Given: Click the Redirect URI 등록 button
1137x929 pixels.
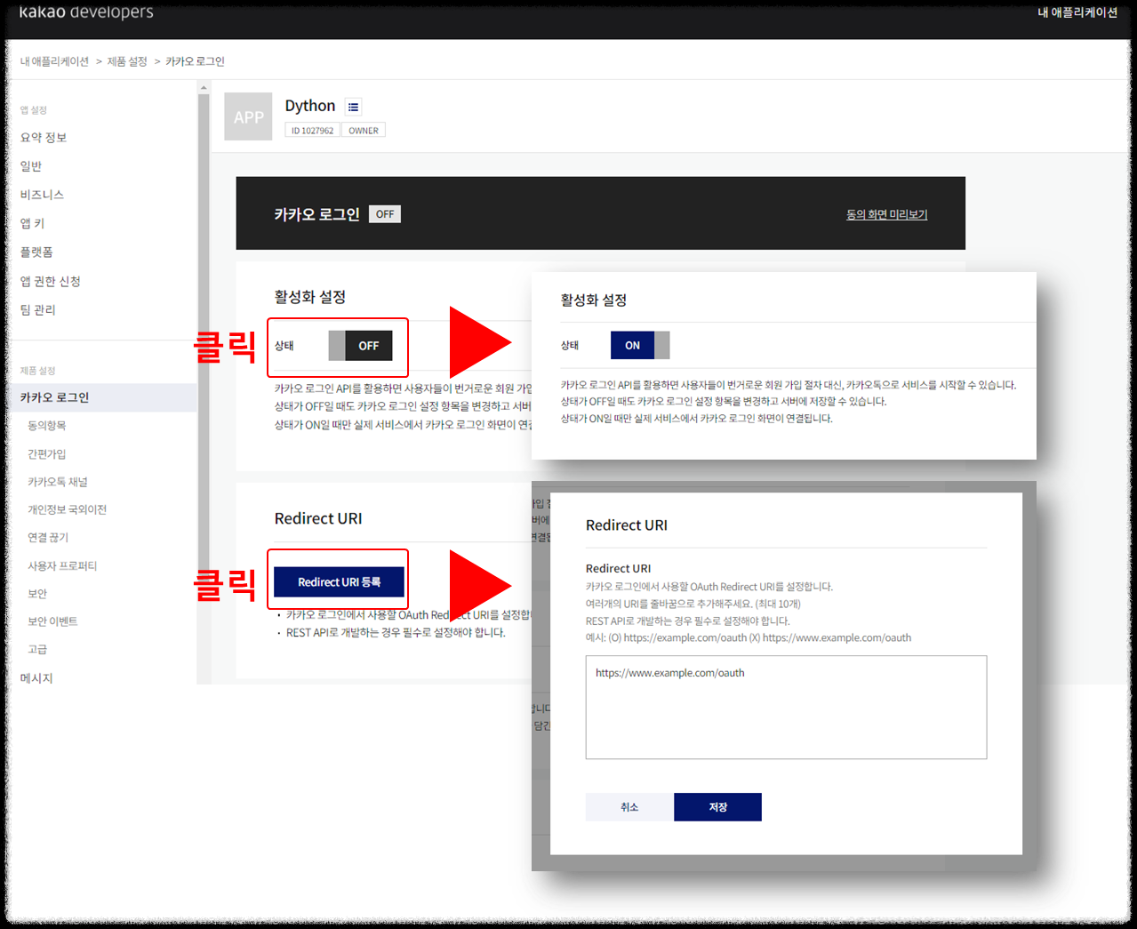Looking at the screenshot, I should 339,581.
